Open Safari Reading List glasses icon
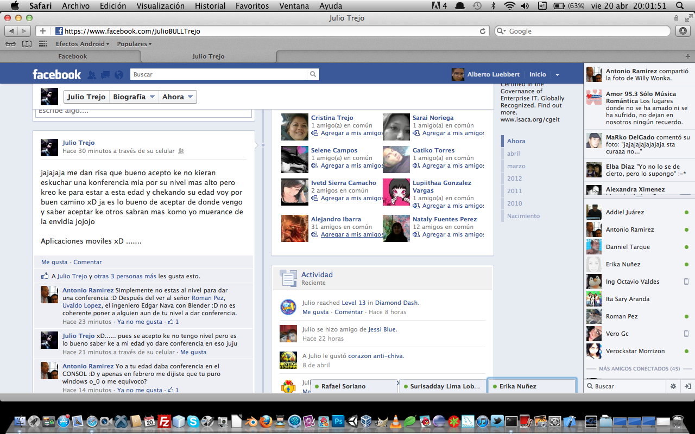Viewport: 695px width, 434px height. pos(10,44)
